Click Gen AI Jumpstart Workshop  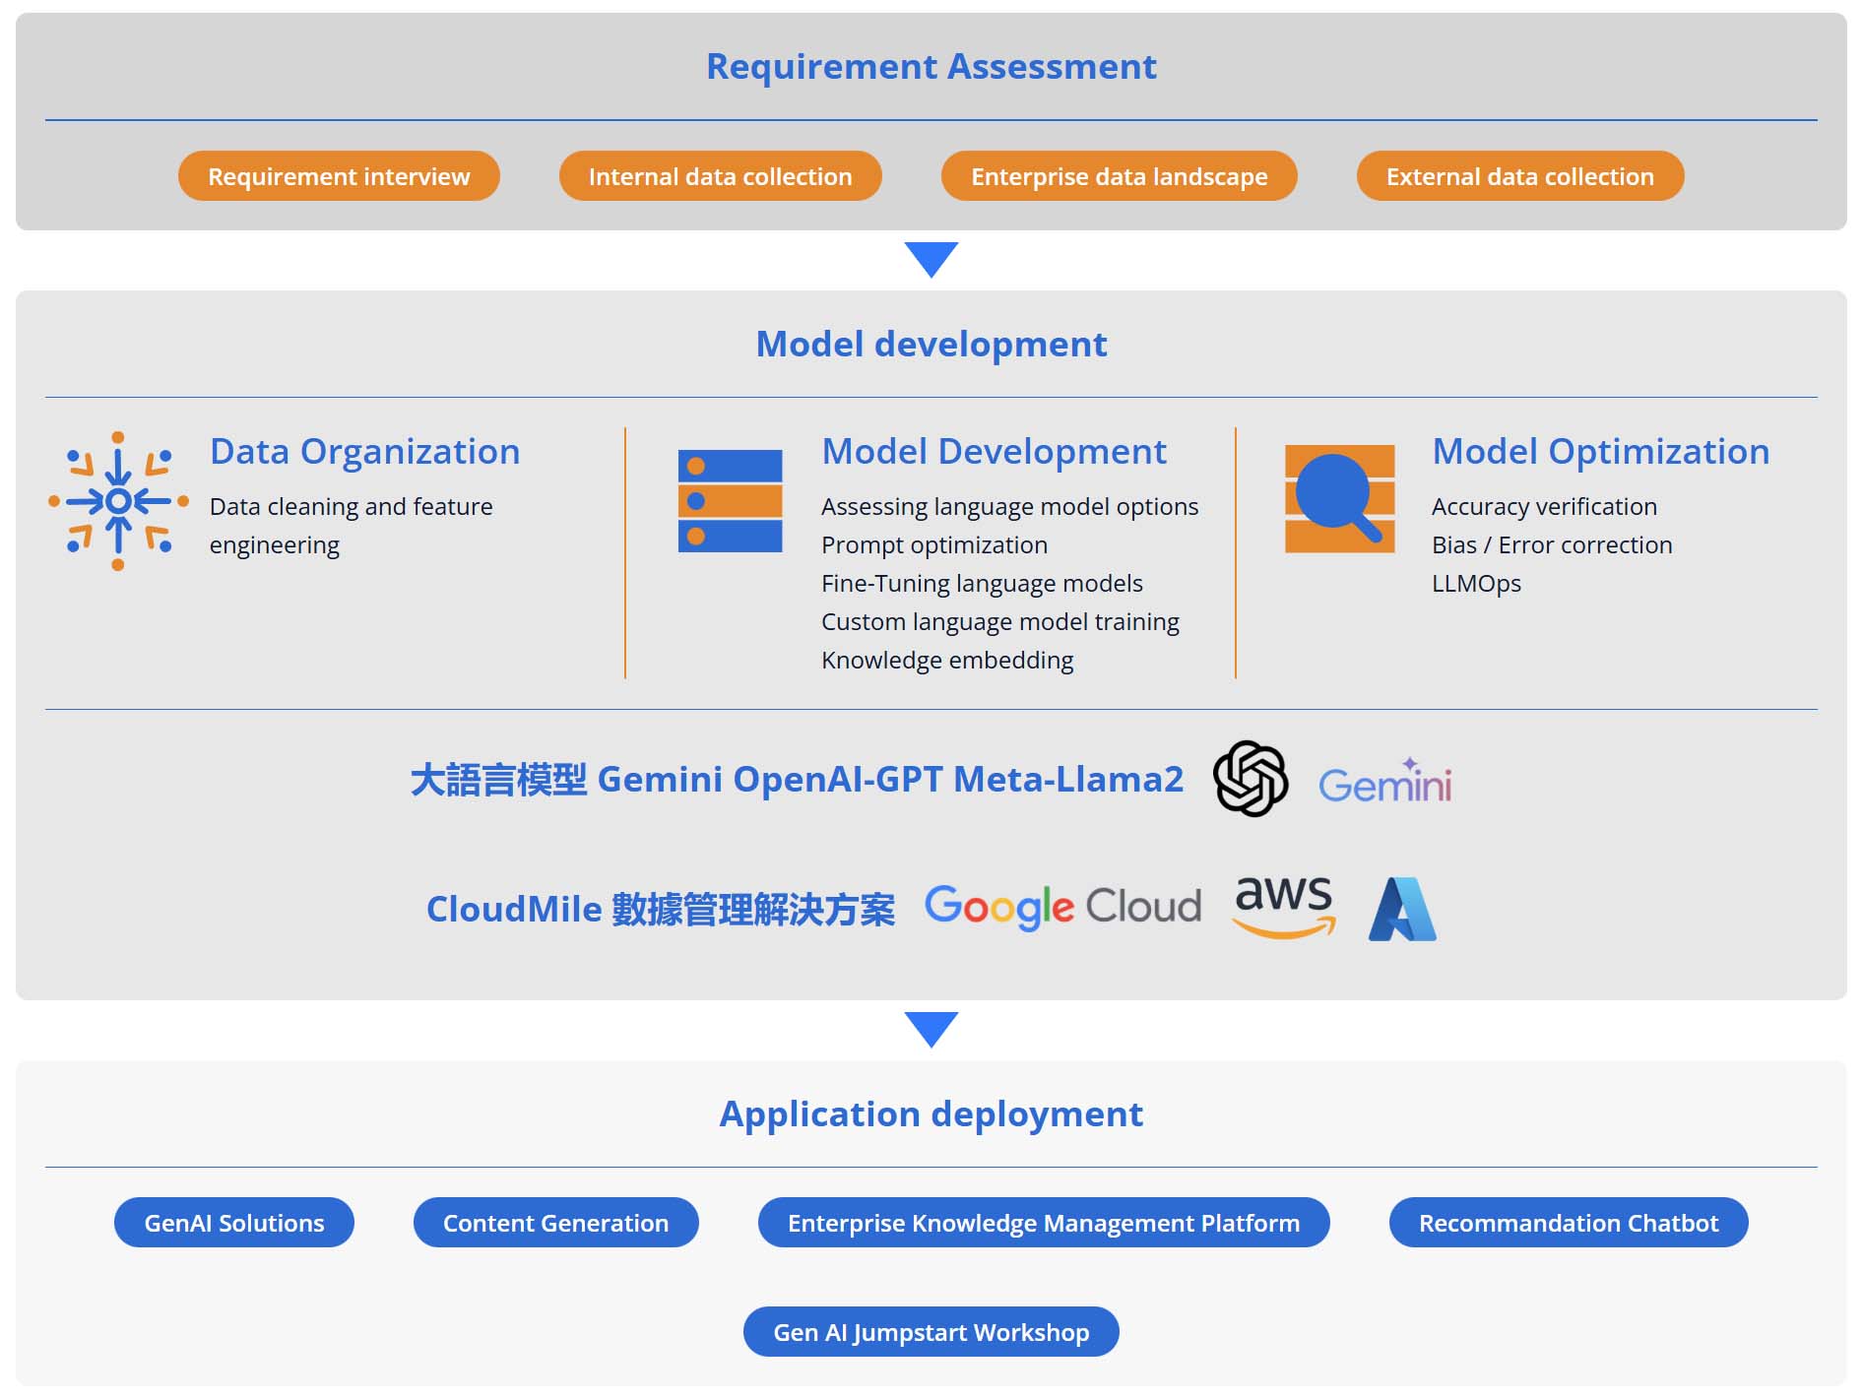click(931, 1331)
